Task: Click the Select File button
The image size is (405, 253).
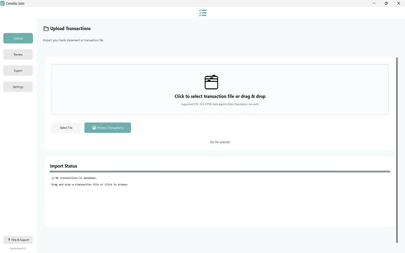Action: click(66, 128)
